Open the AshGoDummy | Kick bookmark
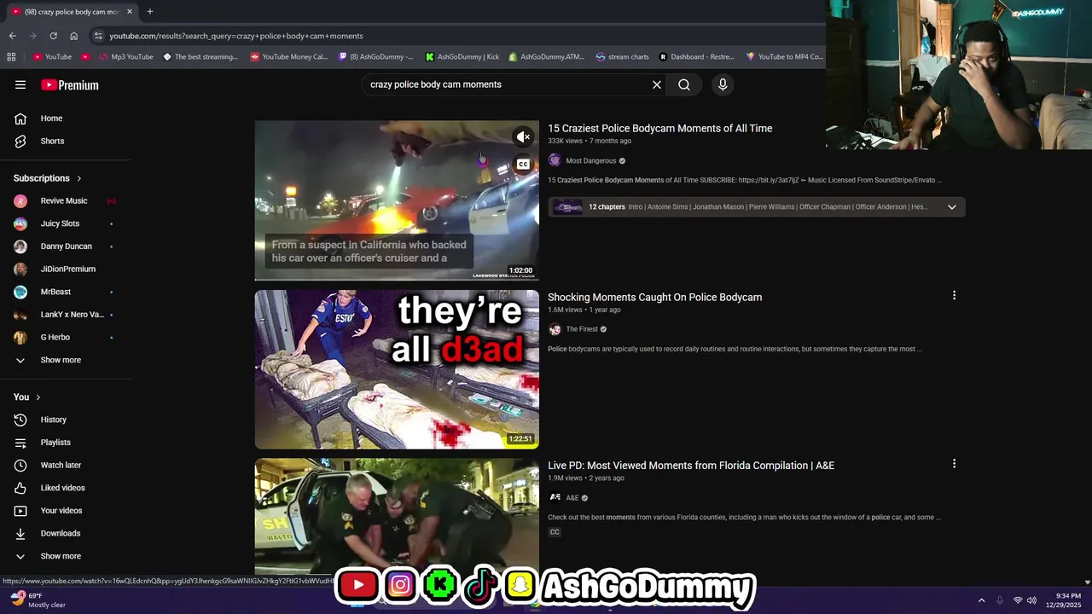The width and height of the screenshot is (1092, 614). click(x=462, y=56)
